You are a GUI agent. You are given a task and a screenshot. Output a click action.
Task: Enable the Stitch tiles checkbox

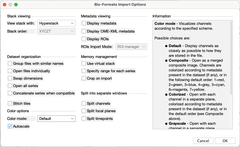click(10, 103)
